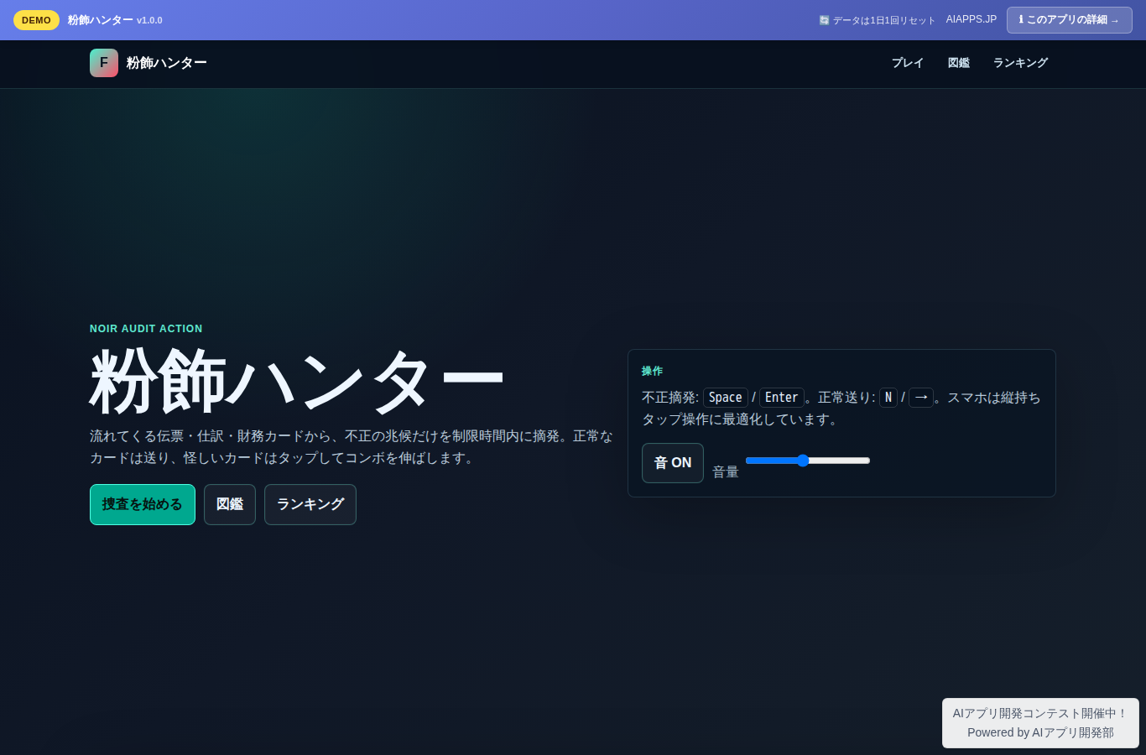Click the Space key label
1146x755 pixels.
coord(726,398)
